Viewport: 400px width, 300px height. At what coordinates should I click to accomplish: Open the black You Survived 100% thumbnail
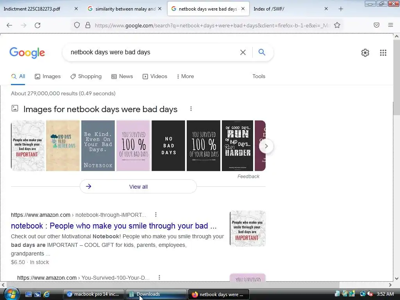(204, 146)
